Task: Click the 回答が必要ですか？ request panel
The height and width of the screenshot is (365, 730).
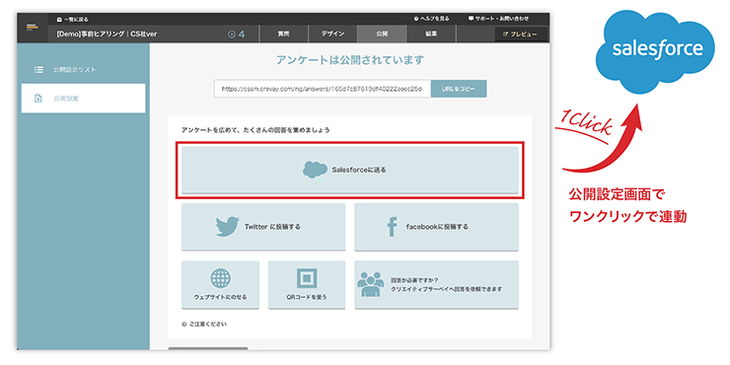Action: pos(436,284)
